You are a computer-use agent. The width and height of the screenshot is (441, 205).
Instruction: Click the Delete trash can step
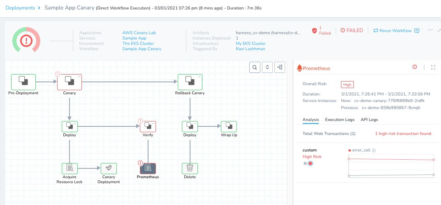pos(190,168)
